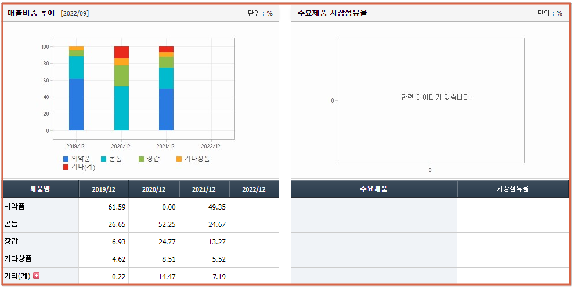The image size is (574, 289).
Task: Click the 주요제품 시장점유율 panel title
Action: click(x=333, y=13)
